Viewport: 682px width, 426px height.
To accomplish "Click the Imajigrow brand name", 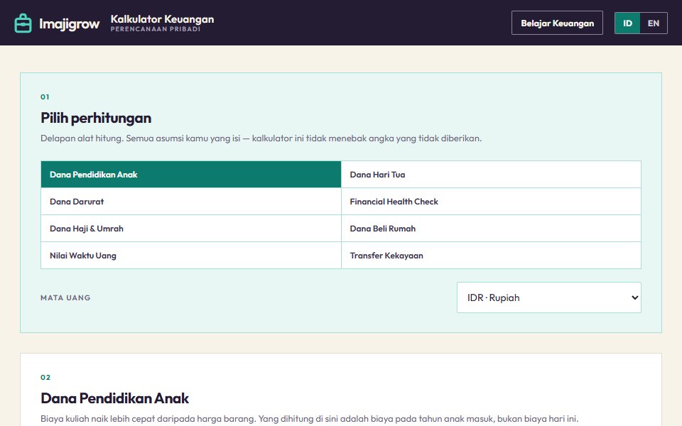I will pos(69,23).
